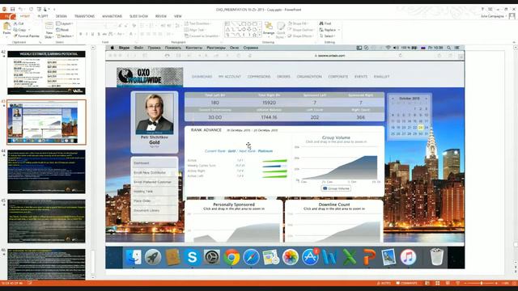Open Ribbon Display Options
This screenshot has width=518, height=291.
pos(490,9)
